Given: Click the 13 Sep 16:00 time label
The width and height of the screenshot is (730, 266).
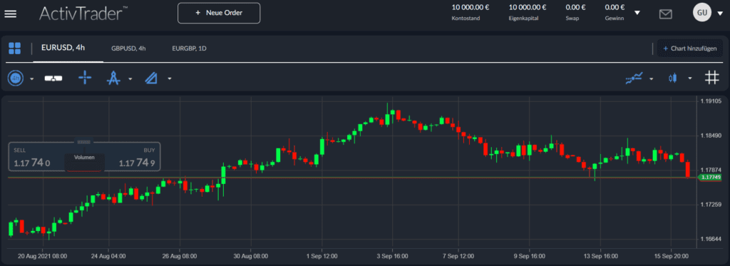Looking at the screenshot, I should [600, 256].
